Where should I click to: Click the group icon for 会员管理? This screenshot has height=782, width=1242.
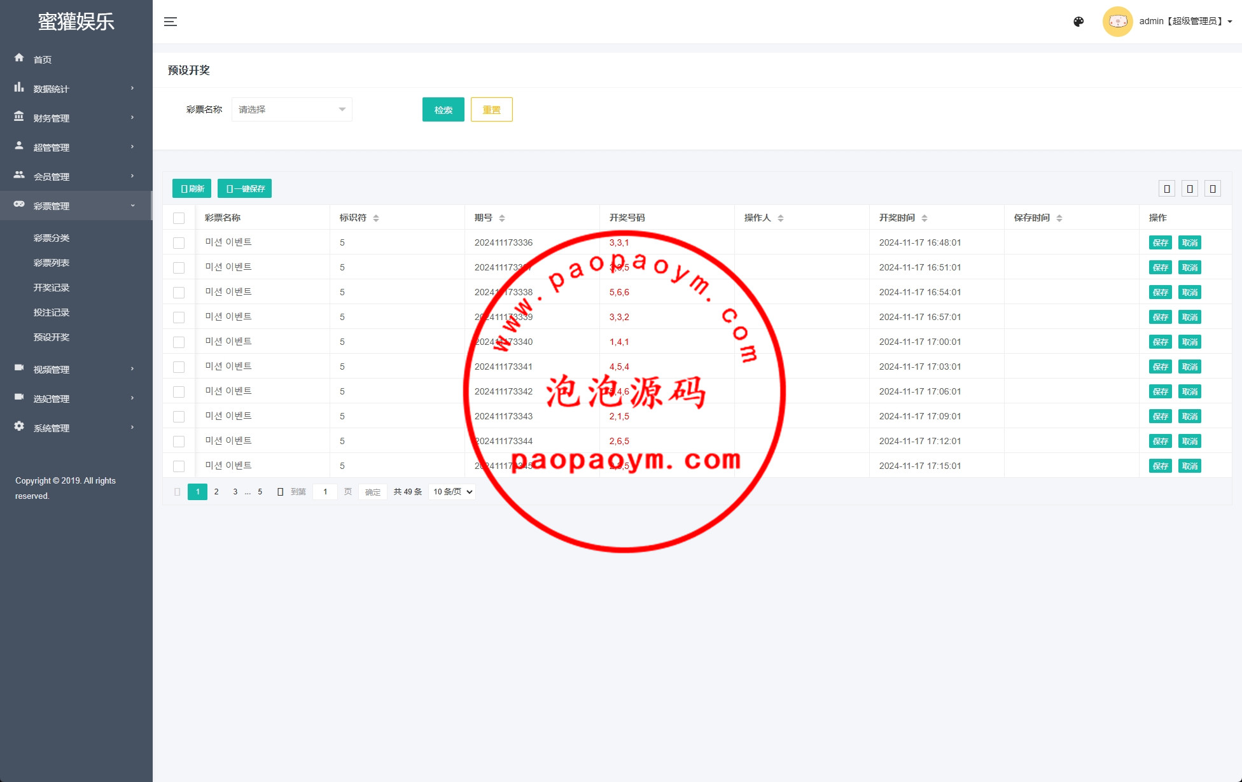(x=19, y=175)
